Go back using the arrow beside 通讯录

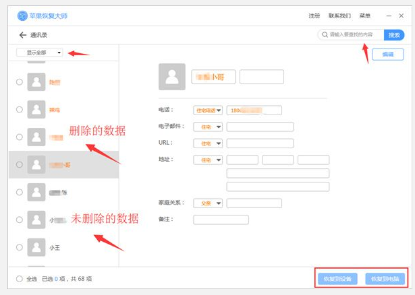[23, 35]
